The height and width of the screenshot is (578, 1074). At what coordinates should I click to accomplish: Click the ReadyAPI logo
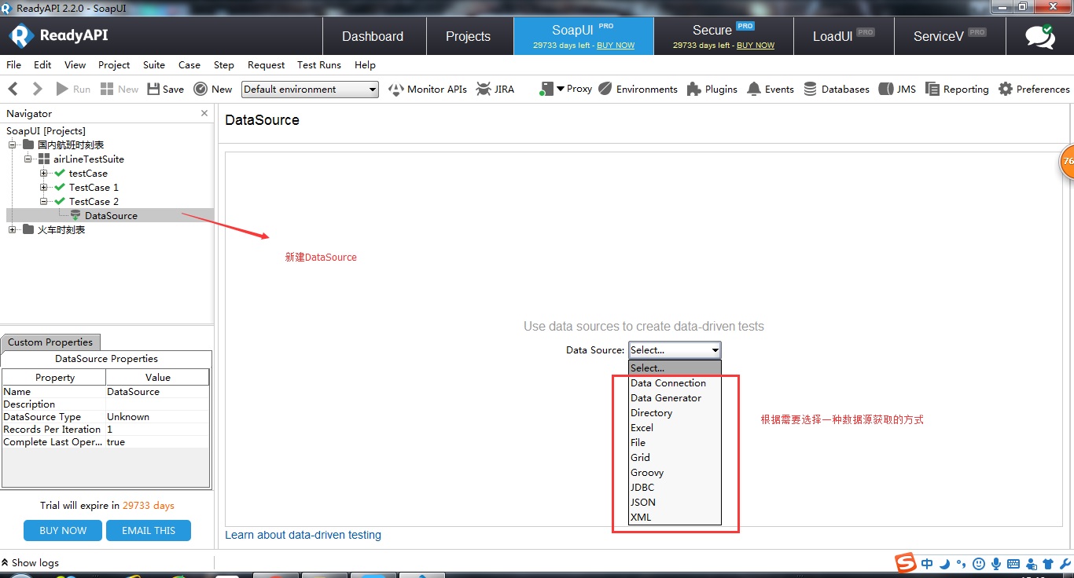[x=58, y=35]
